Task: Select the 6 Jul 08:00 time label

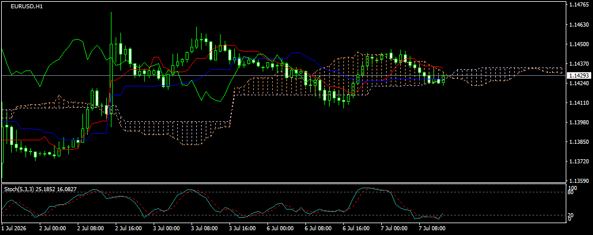Action: tap(318, 228)
